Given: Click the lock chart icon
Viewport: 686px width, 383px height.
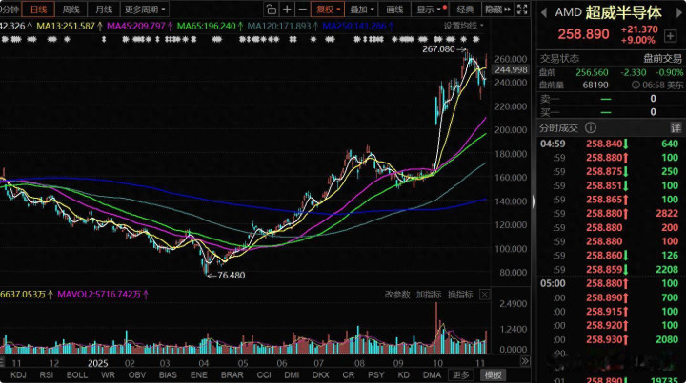Looking at the screenshot, I should (272, 10).
